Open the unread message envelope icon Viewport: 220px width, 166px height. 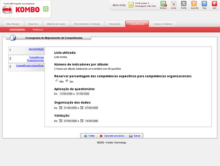click(131, 5)
